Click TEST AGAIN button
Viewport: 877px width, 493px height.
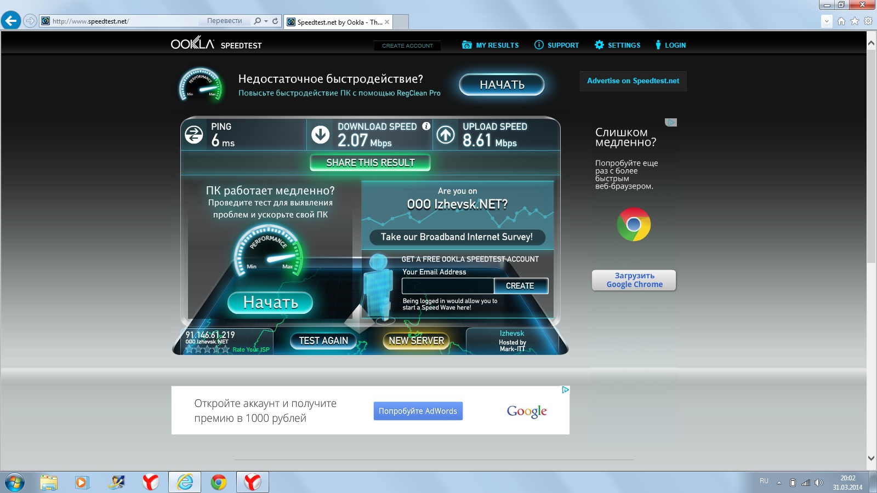click(x=323, y=340)
